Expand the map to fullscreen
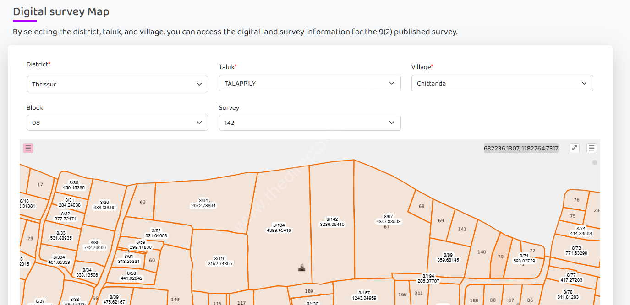This screenshot has width=630, height=305. (574, 148)
